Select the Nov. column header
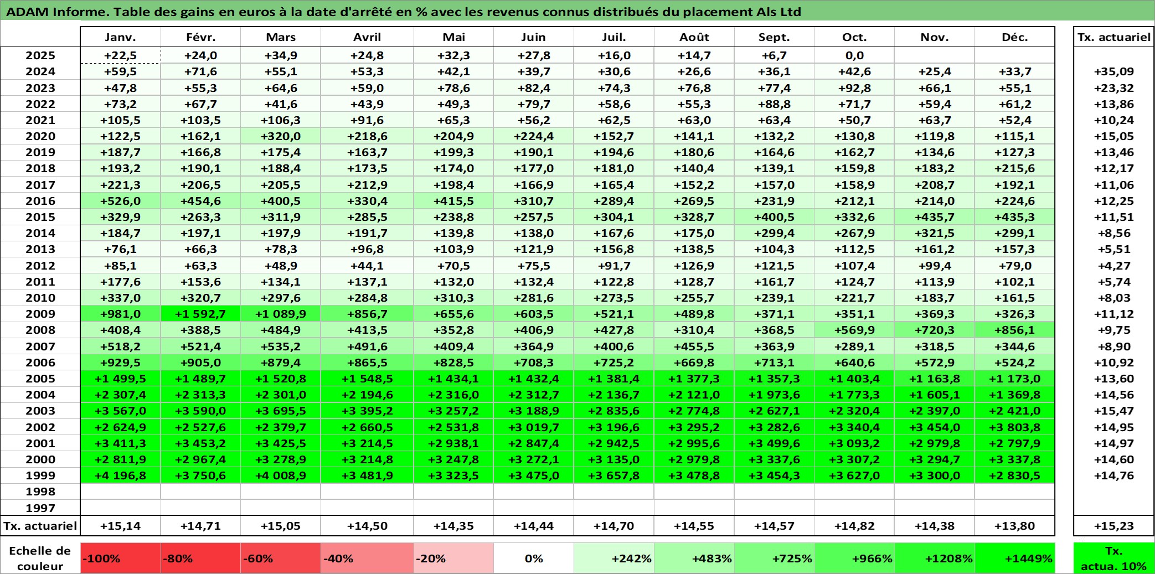Image resolution: width=1155 pixels, height=574 pixels. 935,37
